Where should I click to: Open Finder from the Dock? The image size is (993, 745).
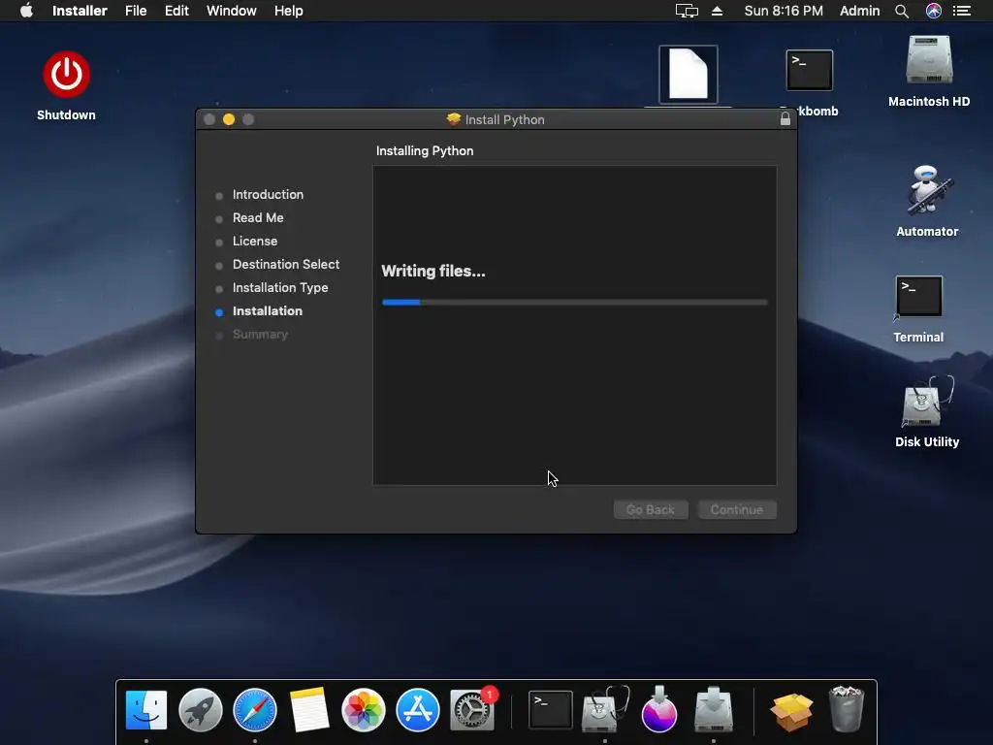point(146,710)
